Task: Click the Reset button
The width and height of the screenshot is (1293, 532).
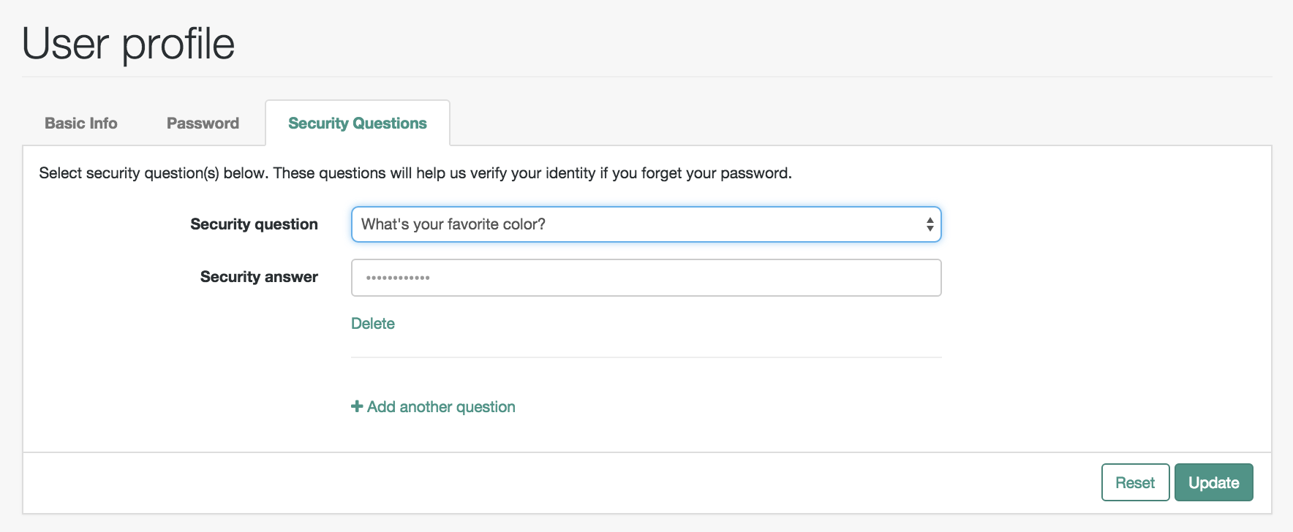Action: tap(1135, 482)
